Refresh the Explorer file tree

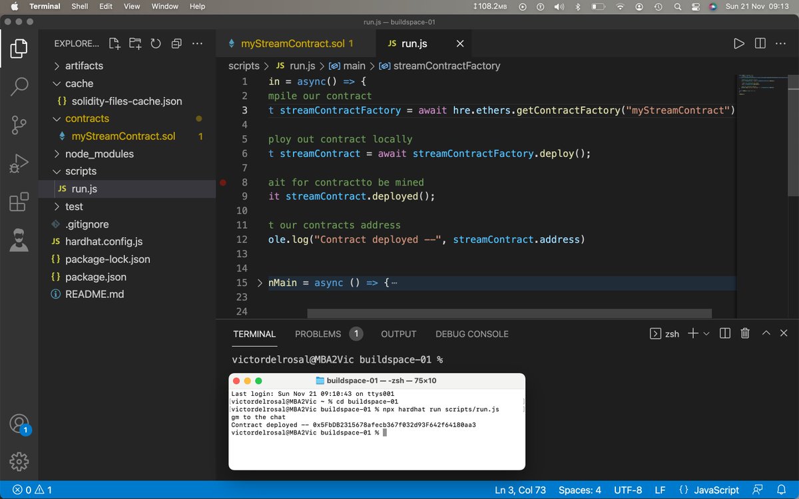[x=156, y=44]
